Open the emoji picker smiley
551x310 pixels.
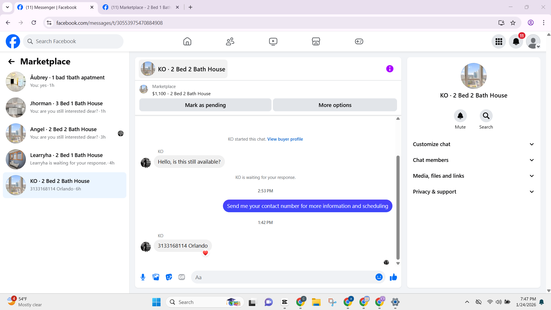(379, 277)
